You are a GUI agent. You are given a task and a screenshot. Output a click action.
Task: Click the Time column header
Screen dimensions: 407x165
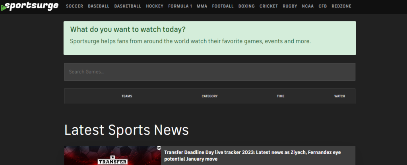(281, 96)
